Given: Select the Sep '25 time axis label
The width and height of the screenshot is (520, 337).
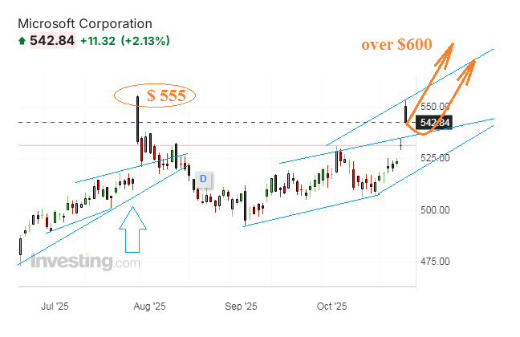Looking at the screenshot, I should [x=241, y=306].
